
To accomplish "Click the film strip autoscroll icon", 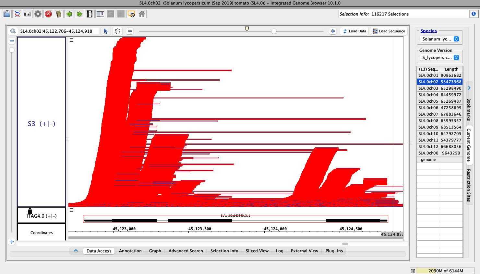I will pyautogui.click(x=90, y=14).
